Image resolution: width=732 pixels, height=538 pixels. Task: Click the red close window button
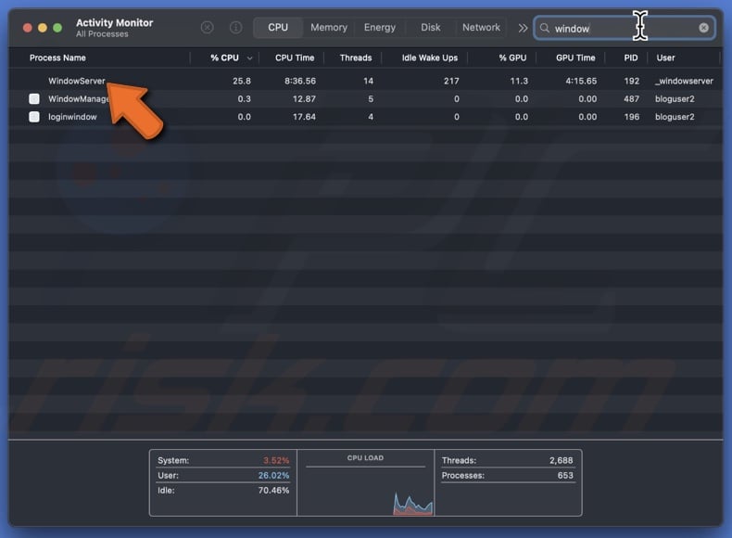[x=28, y=28]
